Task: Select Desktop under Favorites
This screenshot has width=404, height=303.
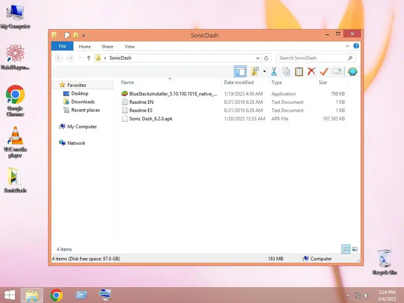Action: 80,93
